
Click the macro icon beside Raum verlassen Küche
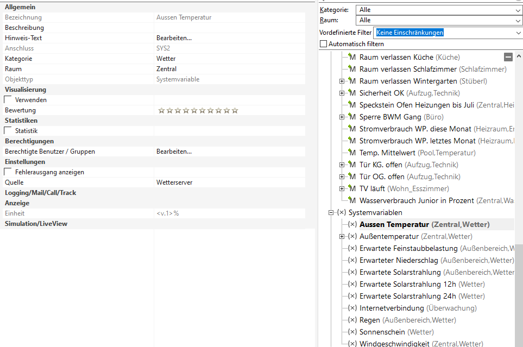(x=352, y=57)
